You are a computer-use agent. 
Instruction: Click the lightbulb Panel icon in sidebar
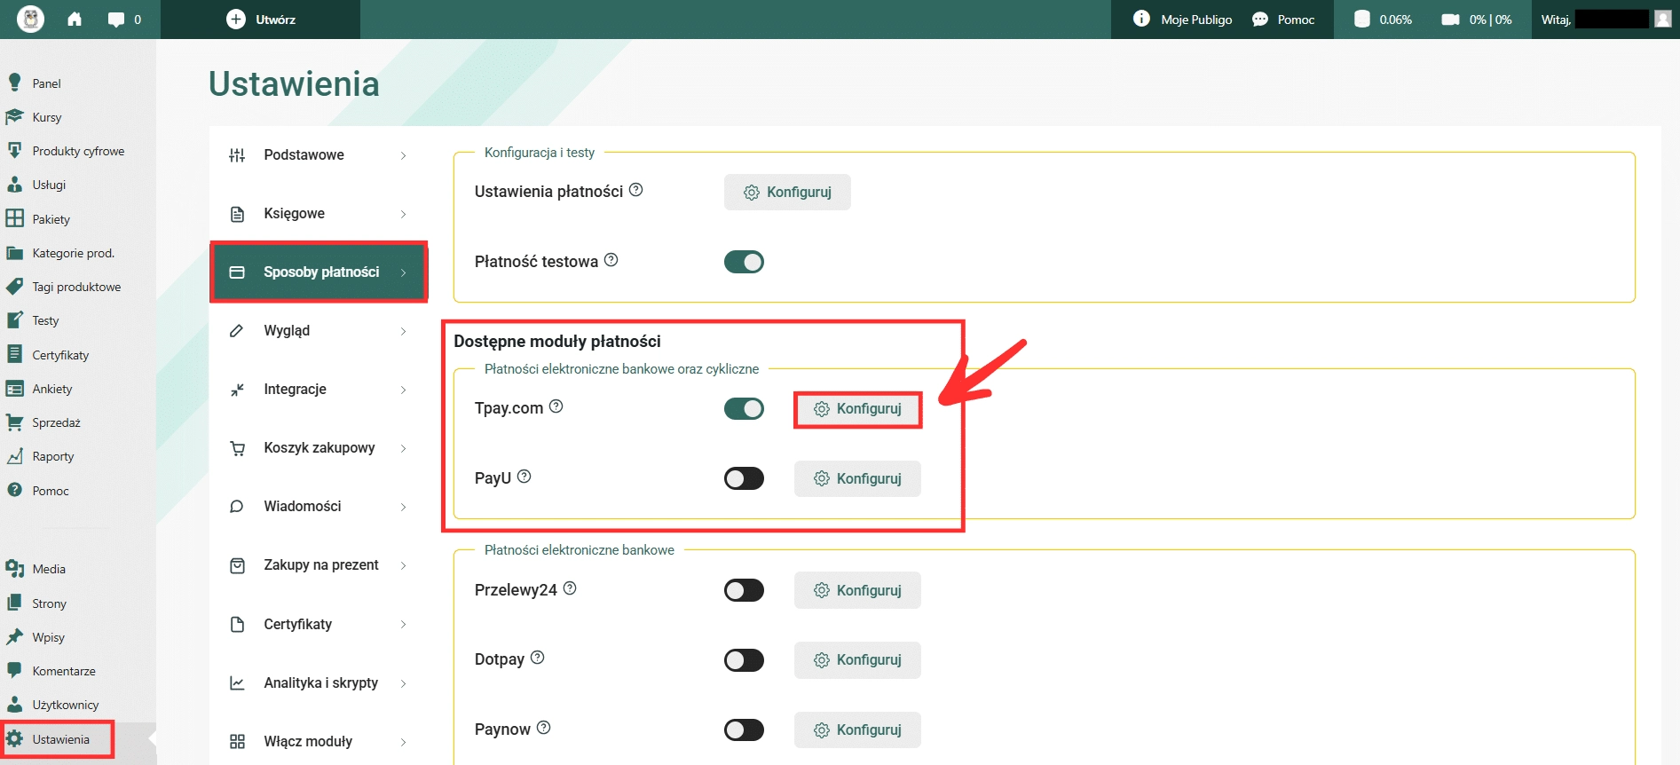click(x=14, y=83)
